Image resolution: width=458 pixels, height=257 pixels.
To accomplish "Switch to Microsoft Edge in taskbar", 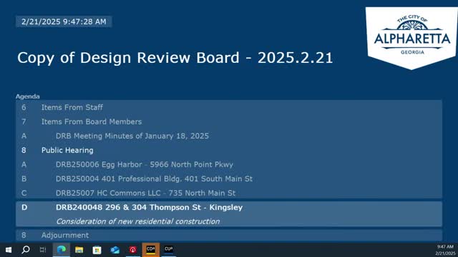I will (62, 250).
